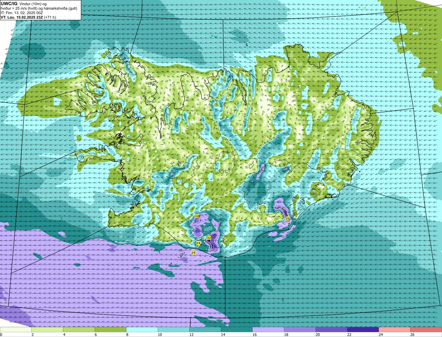Image resolution: width=442 pixels, height=337 pixels.
Task: Click the yellow 29 max gust label
Action: [x=198, y=243]
